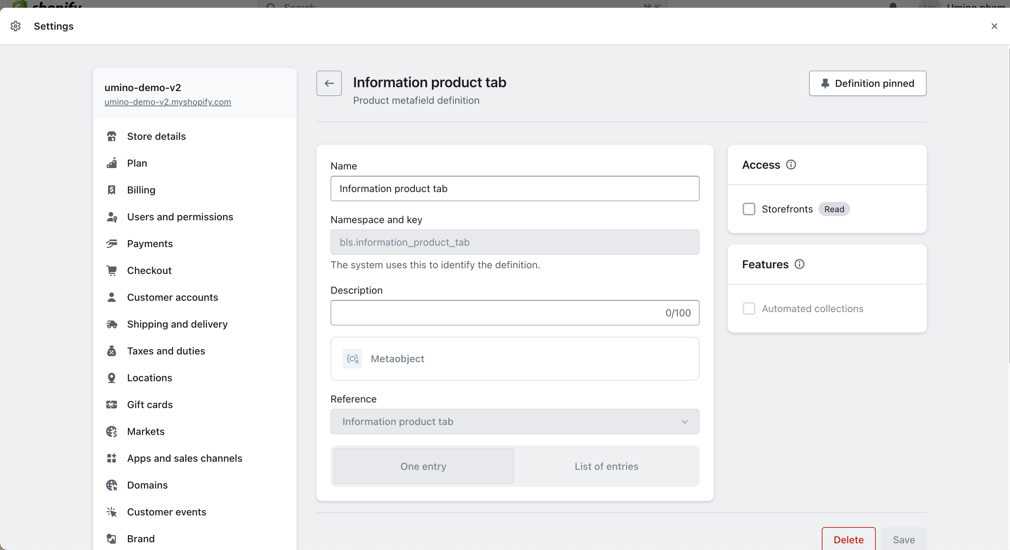This screenshot has height=550, width=1010.
Task: Click the Access info icon
Action: point(791,165)
